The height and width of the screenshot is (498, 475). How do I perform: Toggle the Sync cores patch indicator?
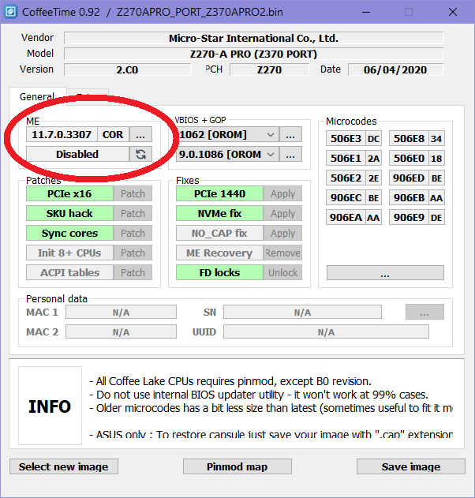coord(69,233)
